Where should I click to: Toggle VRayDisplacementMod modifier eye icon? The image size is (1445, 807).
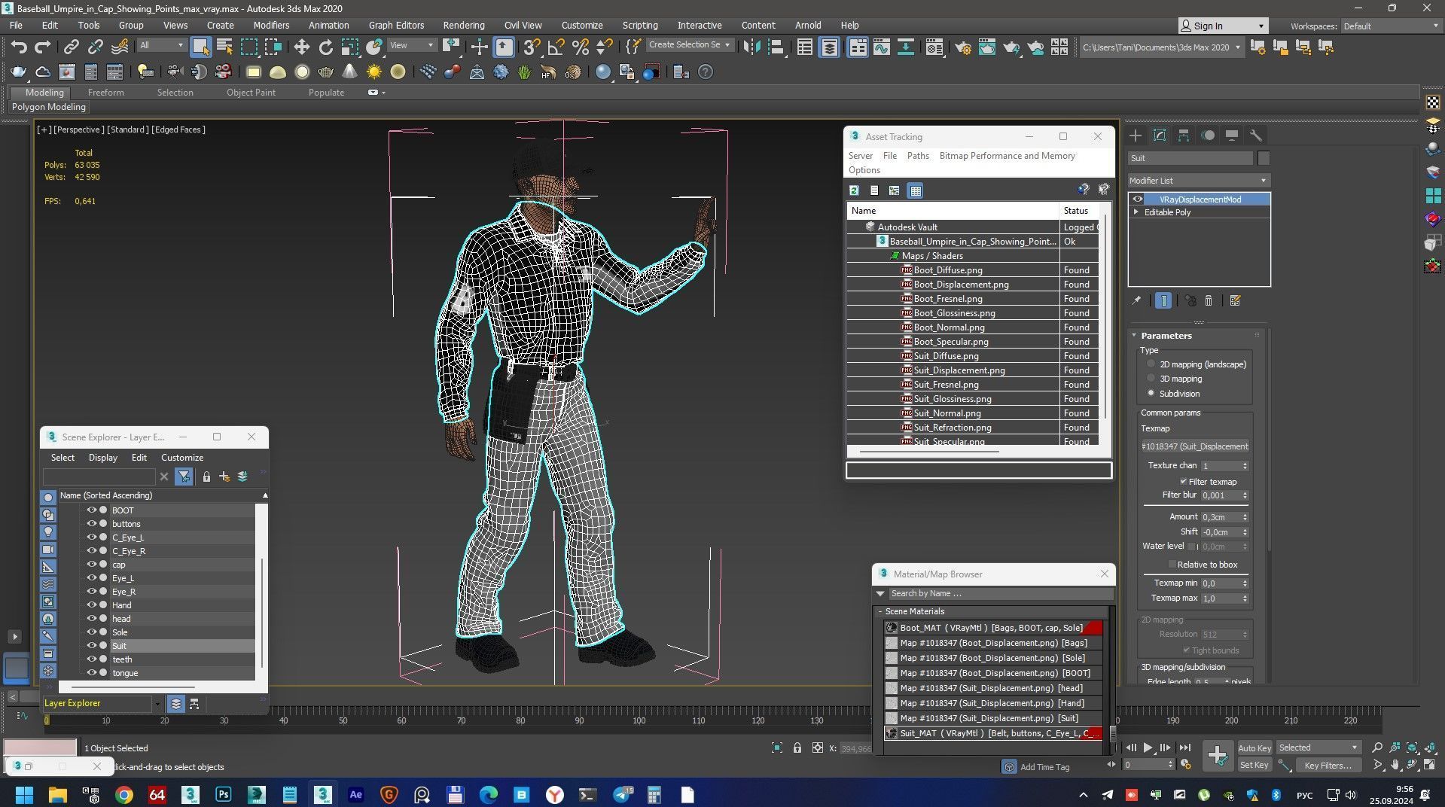pos(1138,199)
